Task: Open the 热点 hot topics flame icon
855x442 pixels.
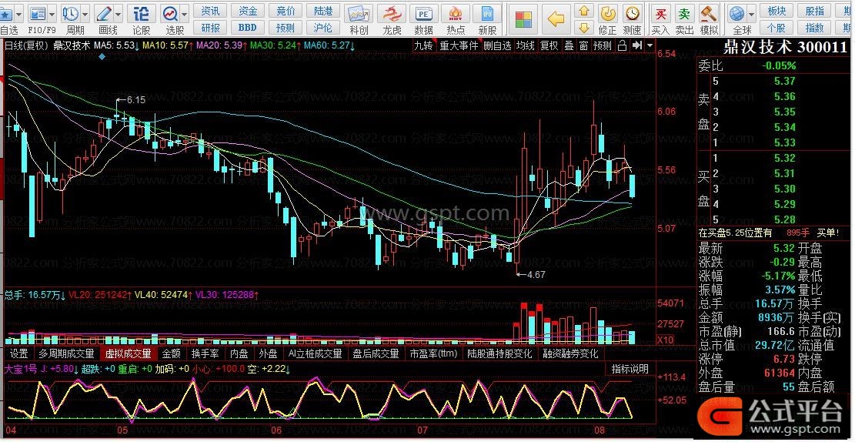Action: click(x=456, y=14)
